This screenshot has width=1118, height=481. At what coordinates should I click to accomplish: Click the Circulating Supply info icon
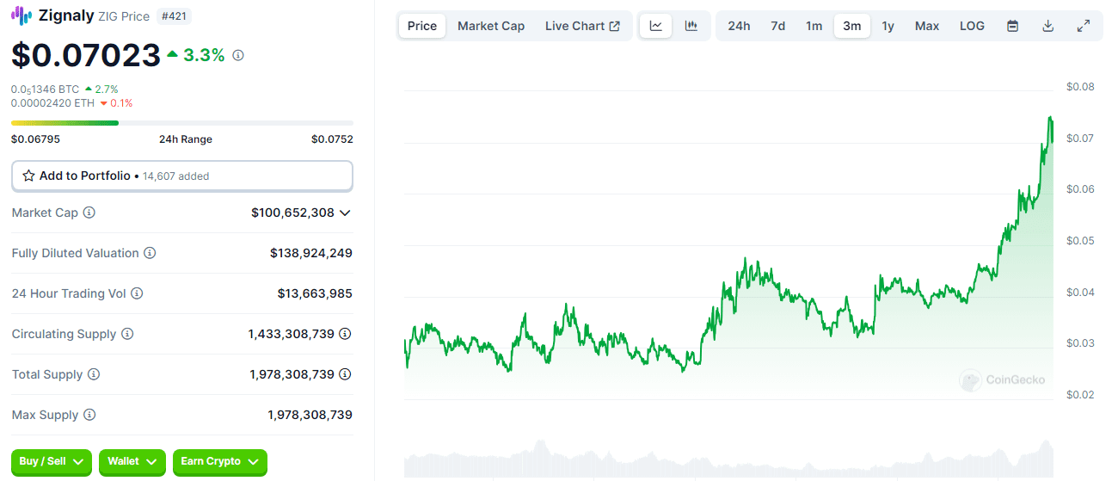pos(127,334)
